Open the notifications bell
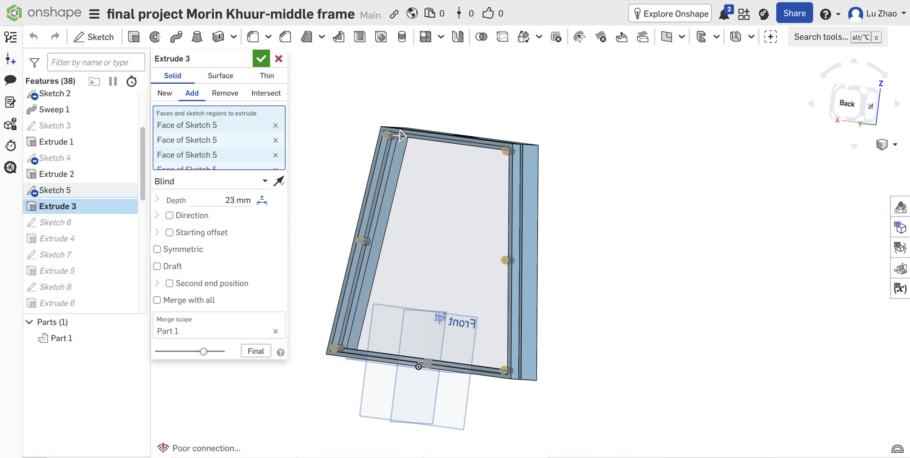 [x=725, y=13]
